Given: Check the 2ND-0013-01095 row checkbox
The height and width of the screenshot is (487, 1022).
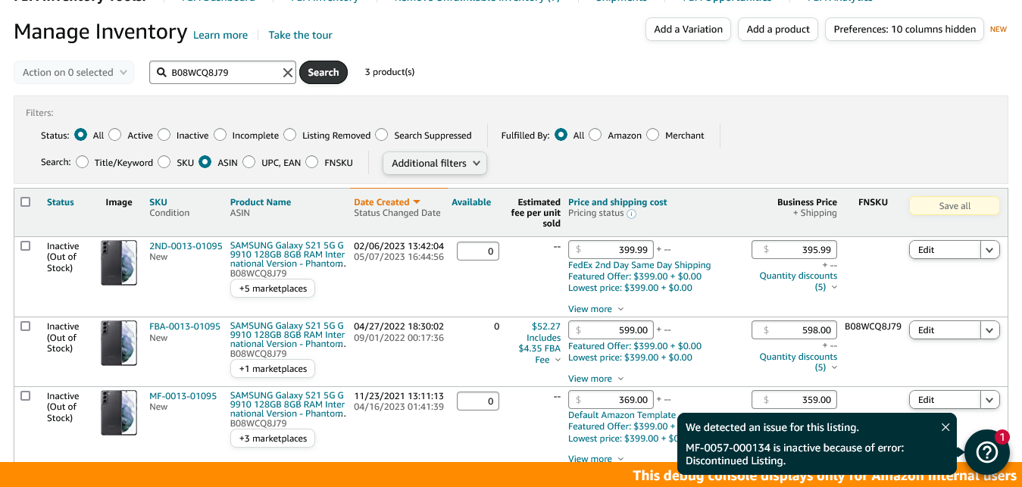Looking at the screenshot, I should (26, 246).
